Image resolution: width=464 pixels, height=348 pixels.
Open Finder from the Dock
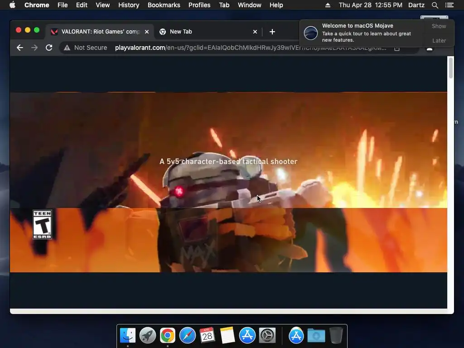pyautogui.click(x=128, y=336)
